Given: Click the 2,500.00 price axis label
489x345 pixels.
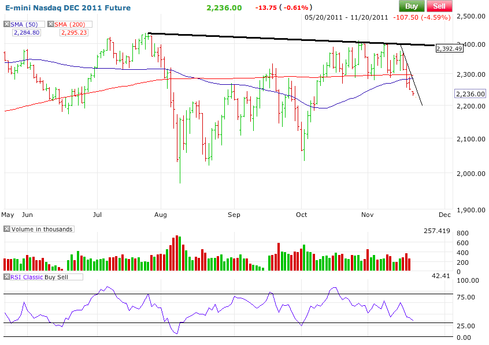Looking at the screenshot, I should pos(471,16).
